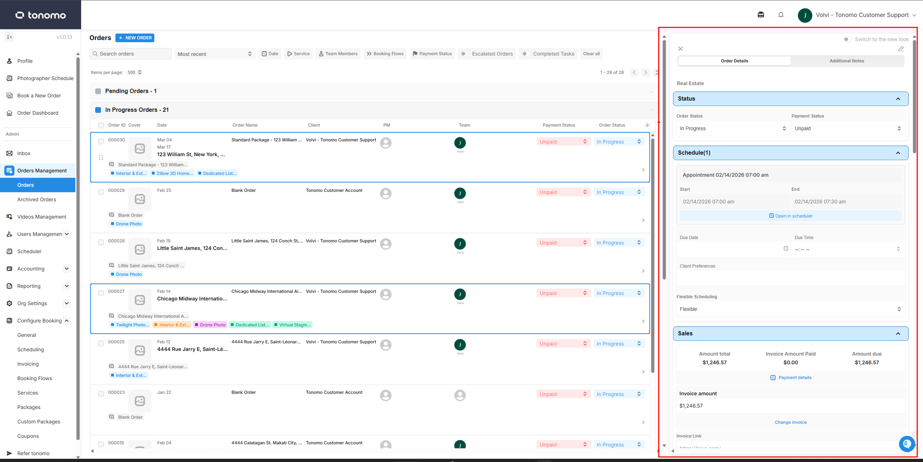The height and width of the screenshot is (462, 923).
Task: Open the chat support bubble
Action: tap(907, 444)
